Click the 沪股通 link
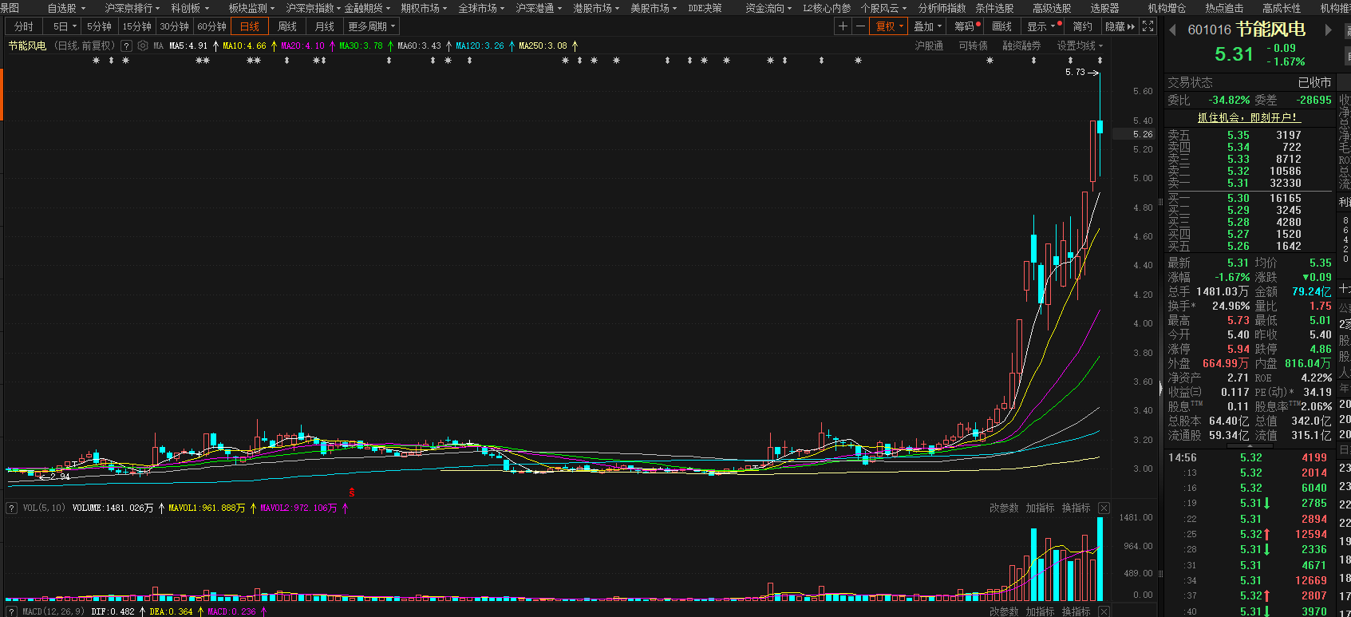The image size is (1351, 617). tap(929, 46)
